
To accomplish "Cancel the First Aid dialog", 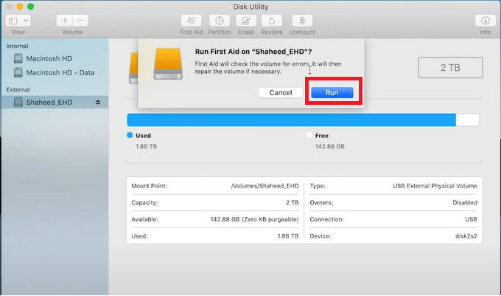I will pyautogui.click(x=280, y=92).
